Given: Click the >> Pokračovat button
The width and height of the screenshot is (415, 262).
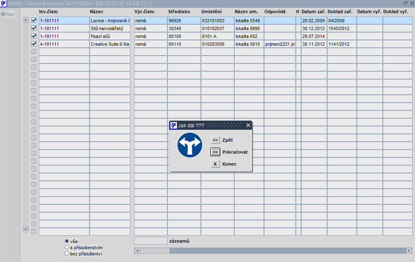Looking at the screenshot, I should click(x=215, y=152).
